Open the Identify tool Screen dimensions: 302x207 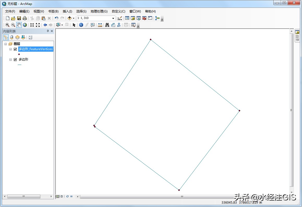(81, 25)
